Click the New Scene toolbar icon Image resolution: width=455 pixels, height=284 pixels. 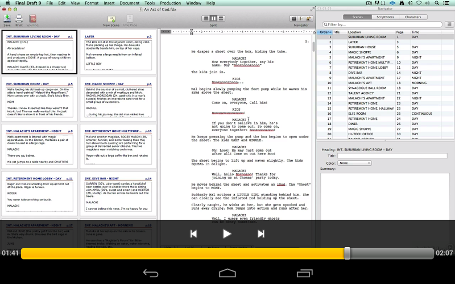(x=111, y=19)
